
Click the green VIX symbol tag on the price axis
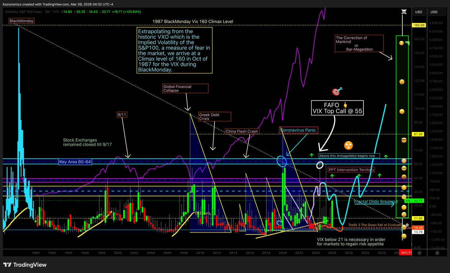click(x=408, y=201)
